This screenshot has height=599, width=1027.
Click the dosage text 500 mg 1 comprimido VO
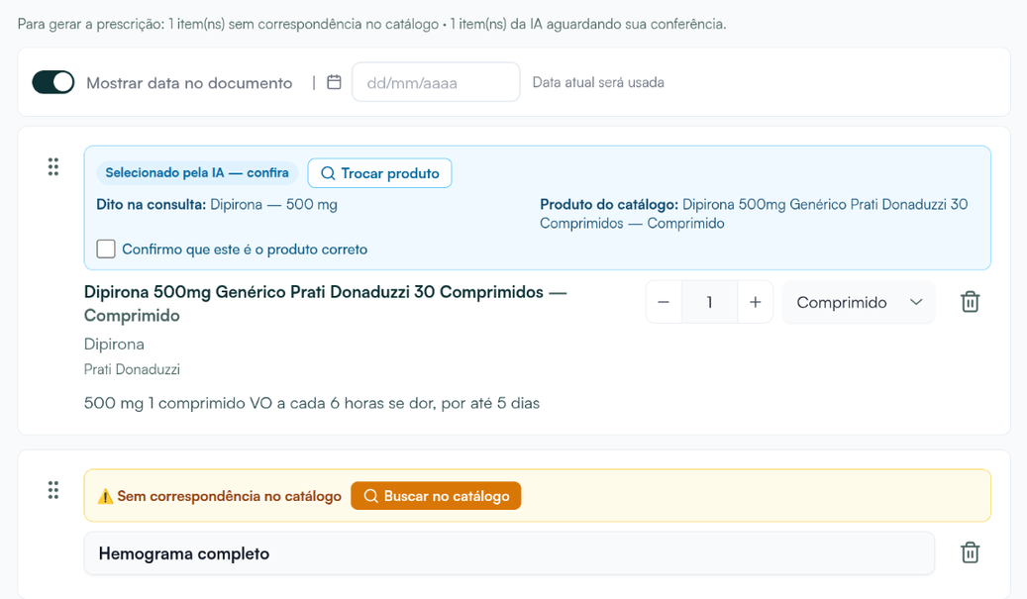[312, 403]
